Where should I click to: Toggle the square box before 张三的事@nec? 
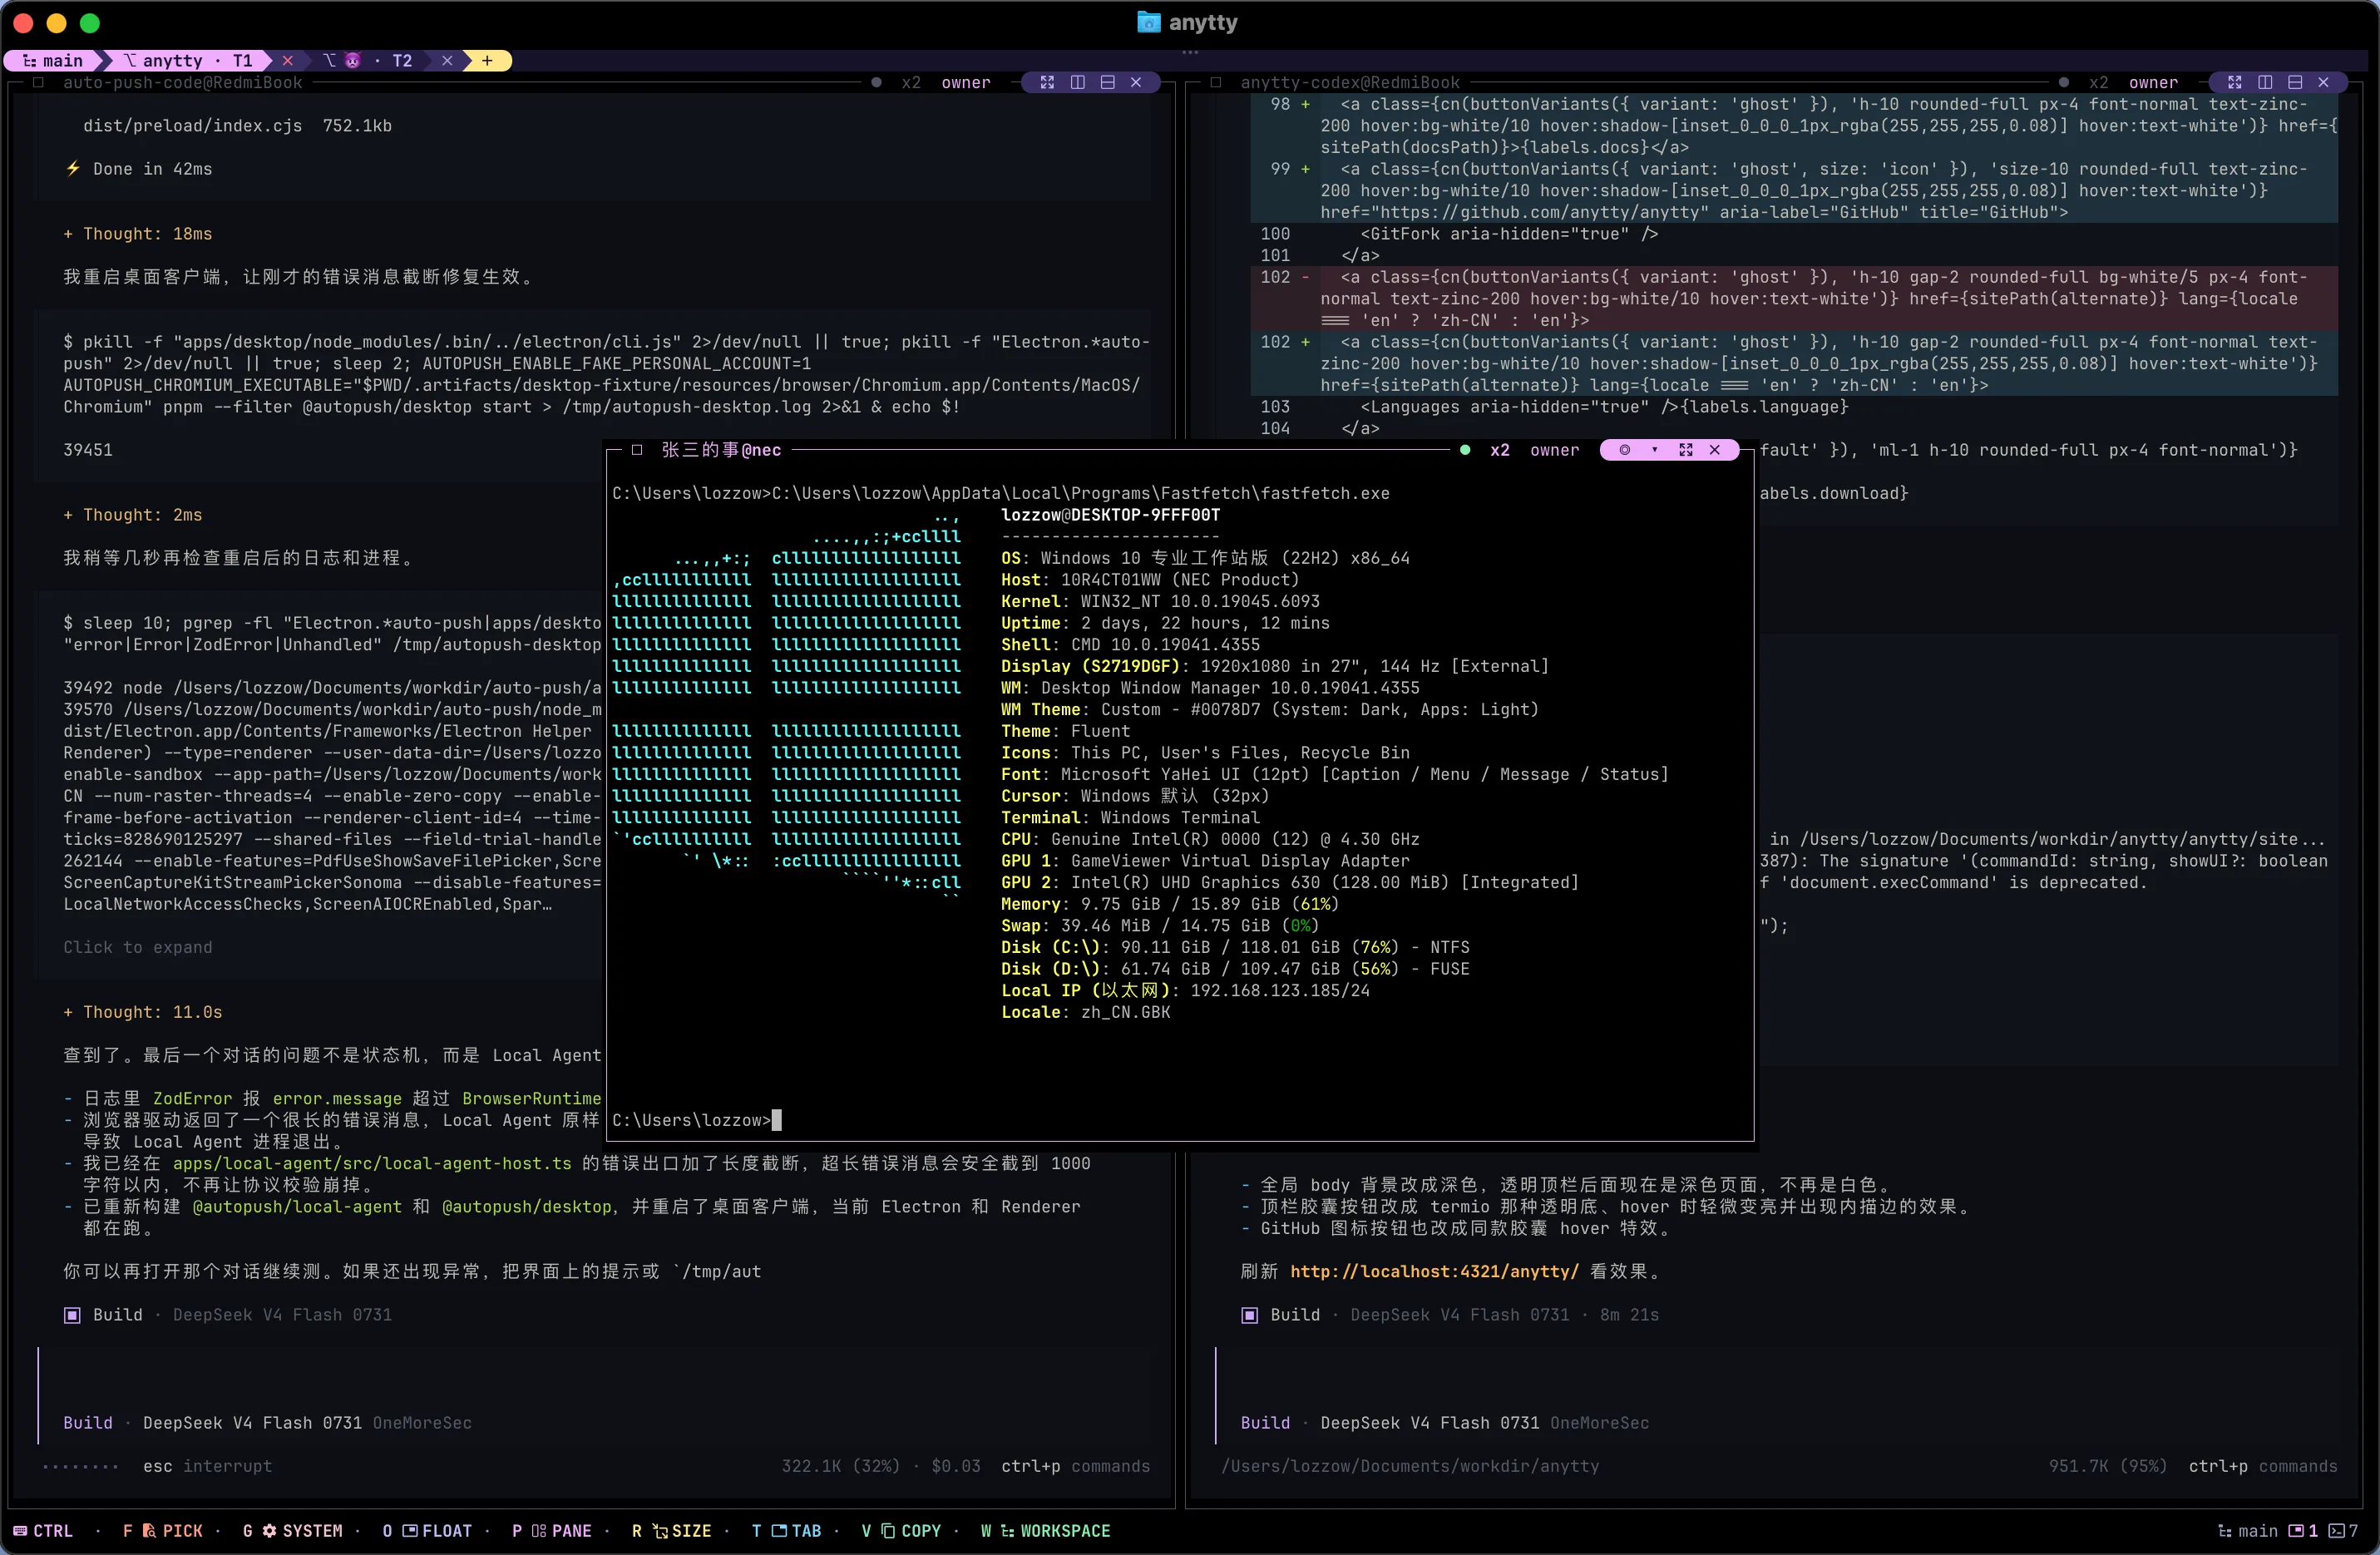click(637, 450)
